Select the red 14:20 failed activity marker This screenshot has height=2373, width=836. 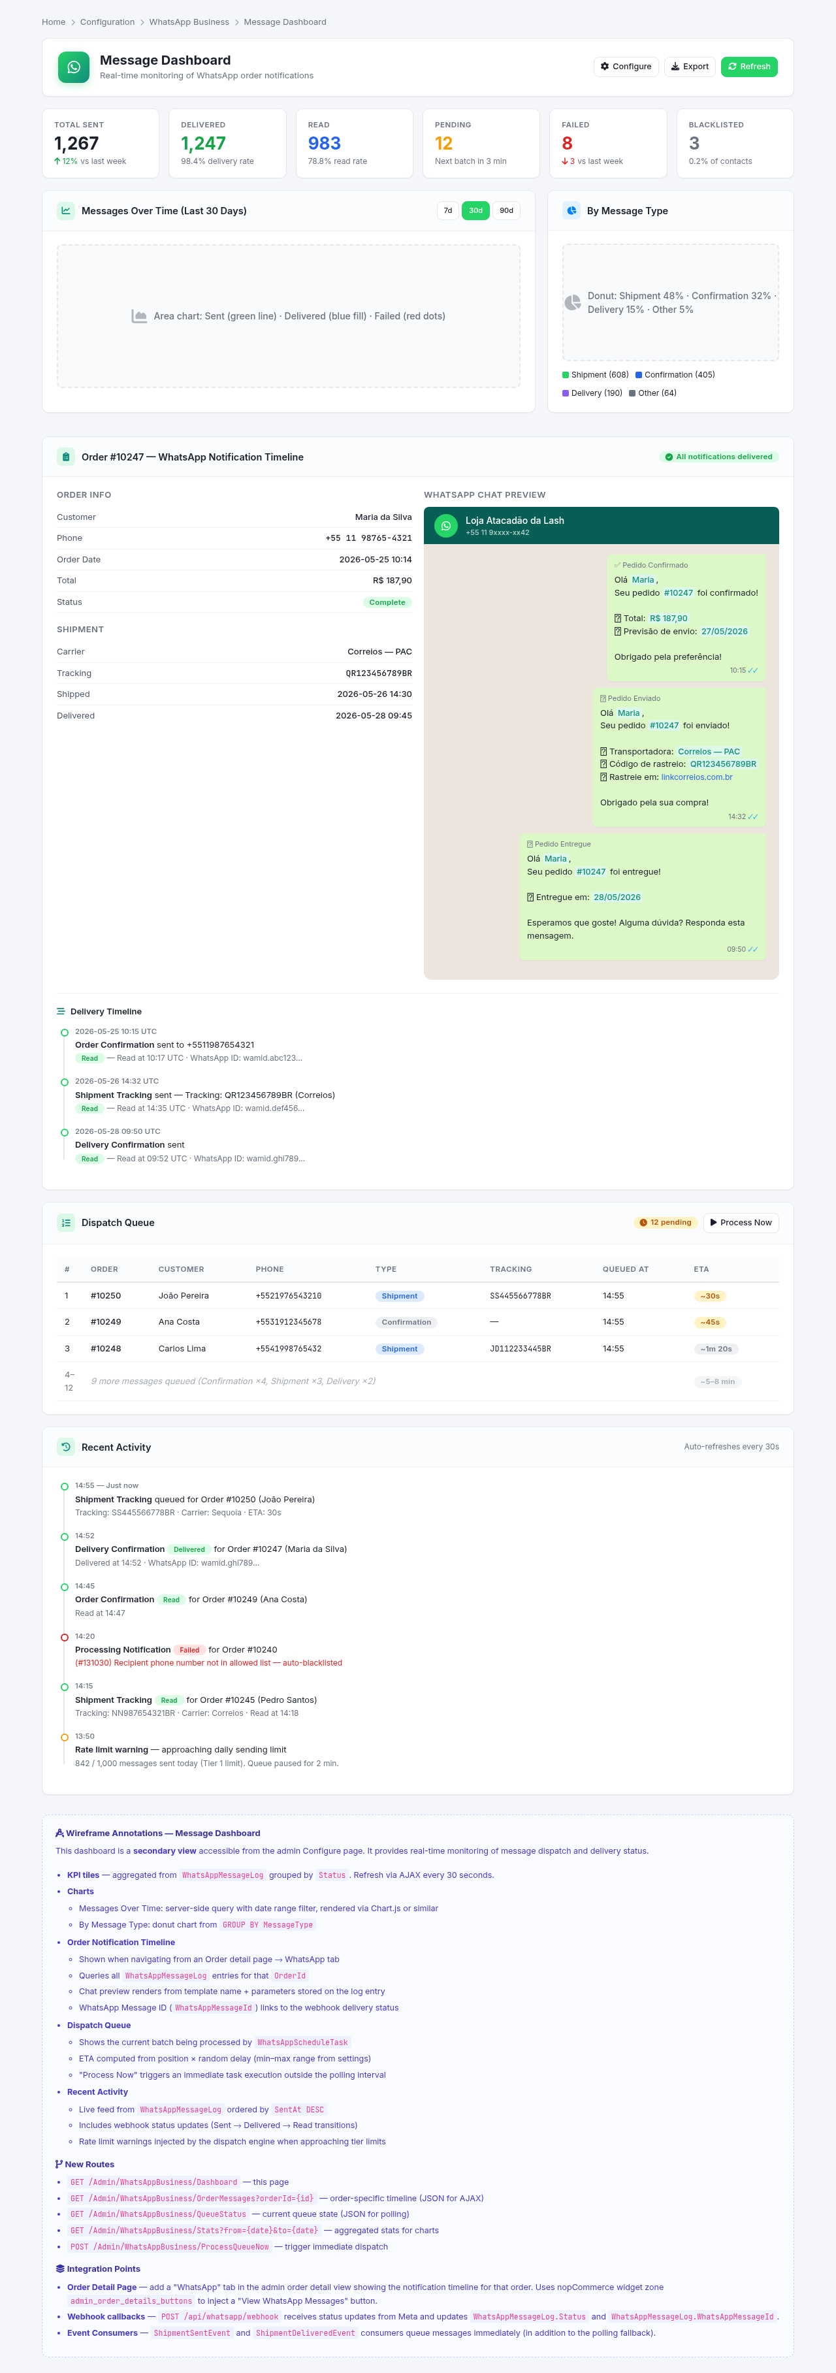click(65, 1638)
